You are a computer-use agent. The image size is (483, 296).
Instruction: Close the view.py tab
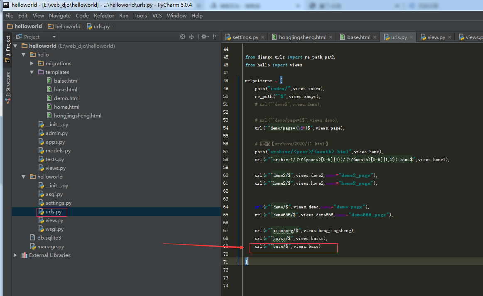click(x=450, y=37)
